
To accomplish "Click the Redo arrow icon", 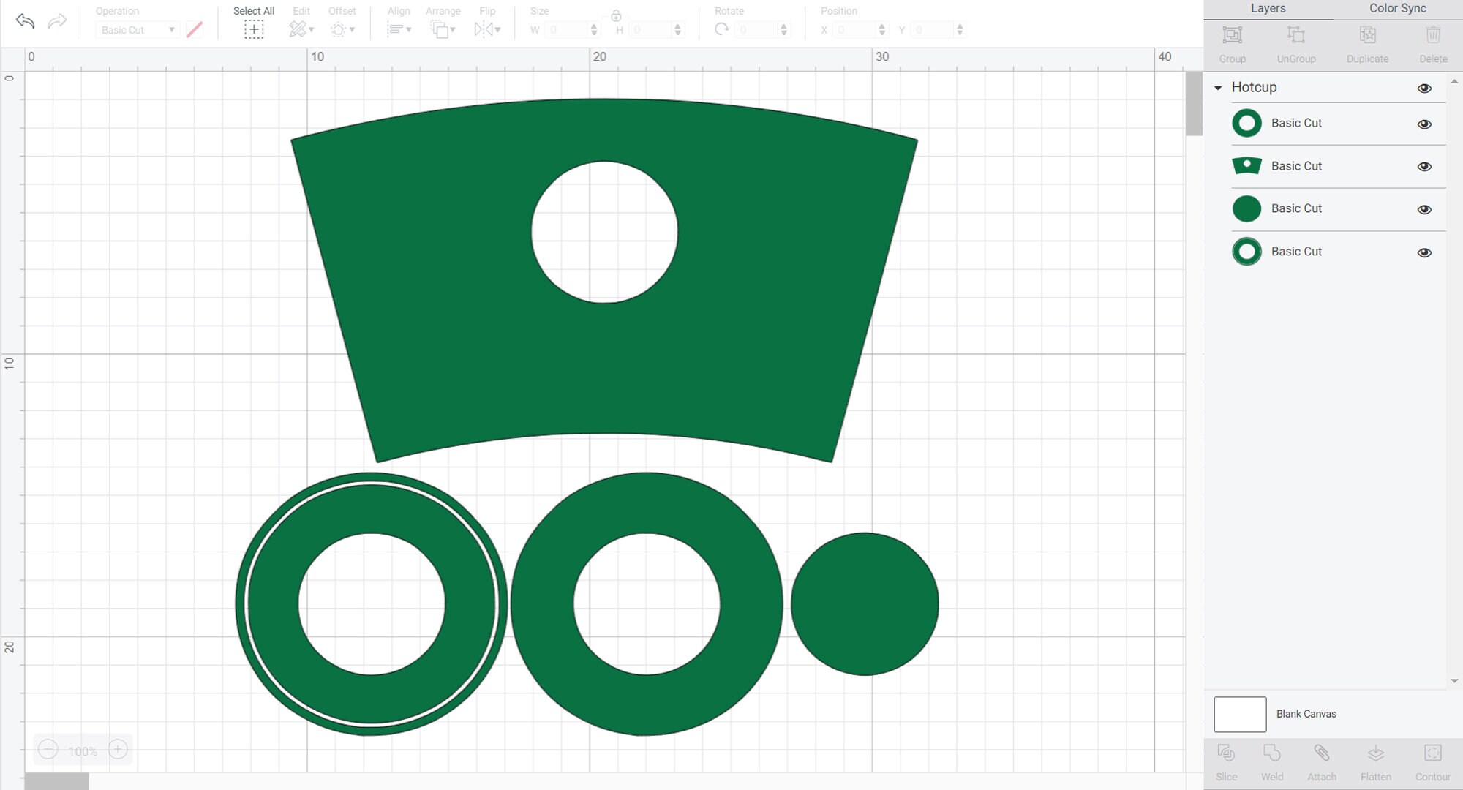I will tap(57, 21).
